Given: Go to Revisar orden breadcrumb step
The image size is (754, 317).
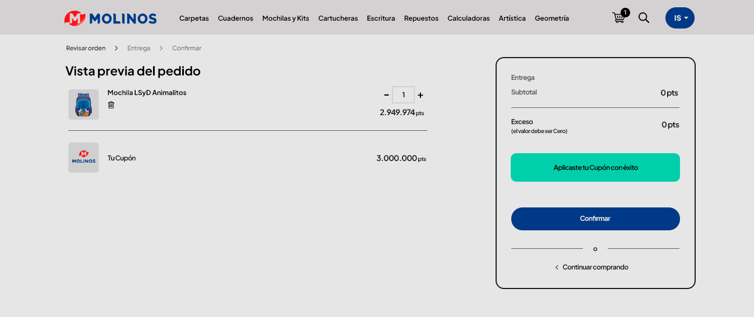Looking at the screenshot, I should coord(86,48).
